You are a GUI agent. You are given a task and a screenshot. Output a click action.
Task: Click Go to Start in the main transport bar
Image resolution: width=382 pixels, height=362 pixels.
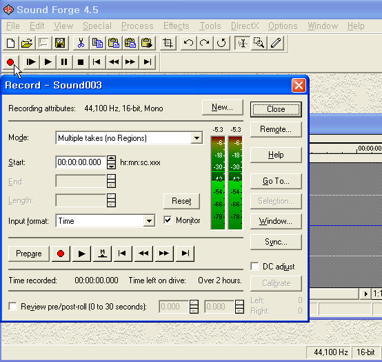tap(97, 62)
